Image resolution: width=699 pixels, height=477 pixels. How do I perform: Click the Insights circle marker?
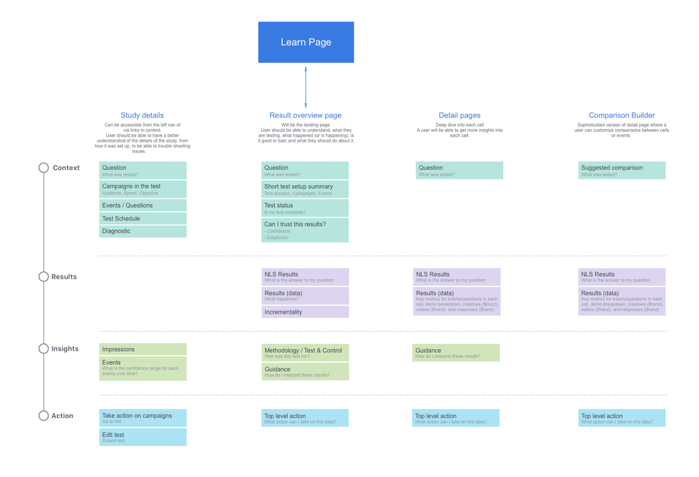pos(43,349)
